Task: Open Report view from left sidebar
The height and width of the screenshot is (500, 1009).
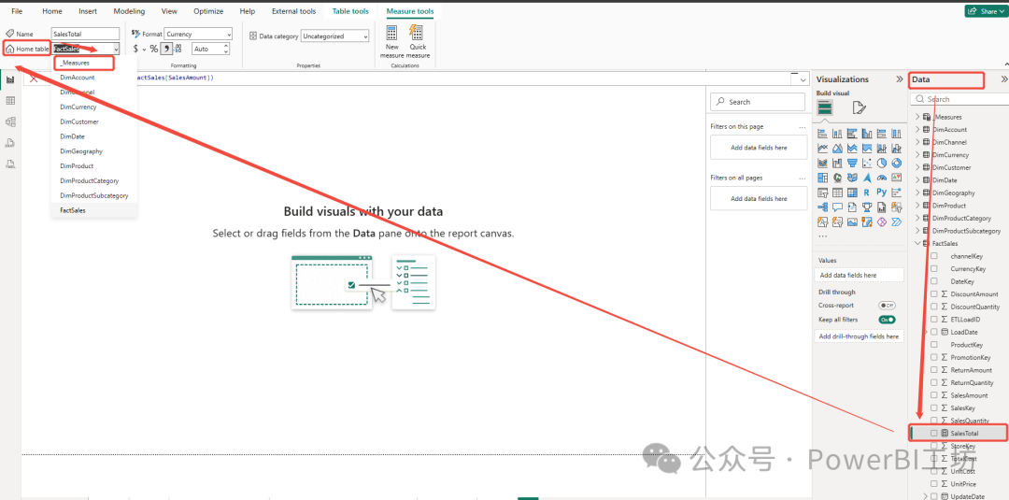Action: tap(10, 79)
